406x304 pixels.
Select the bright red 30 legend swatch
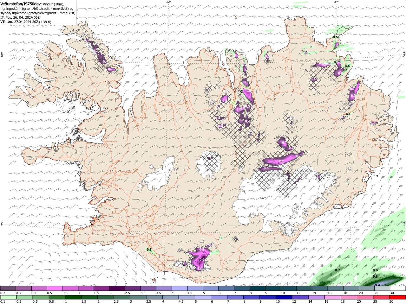pyautogui.click(x=397, y=297)
